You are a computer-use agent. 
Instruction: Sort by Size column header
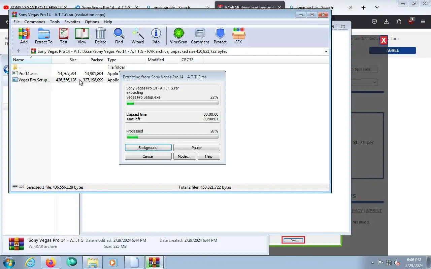[x=65, y=60]
